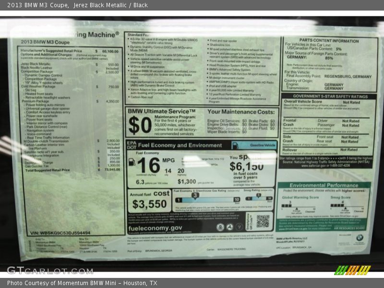Select the Greenhouse Gas Rating marker at 3
This screenshot has width=384, height=288.
point(195,195)
